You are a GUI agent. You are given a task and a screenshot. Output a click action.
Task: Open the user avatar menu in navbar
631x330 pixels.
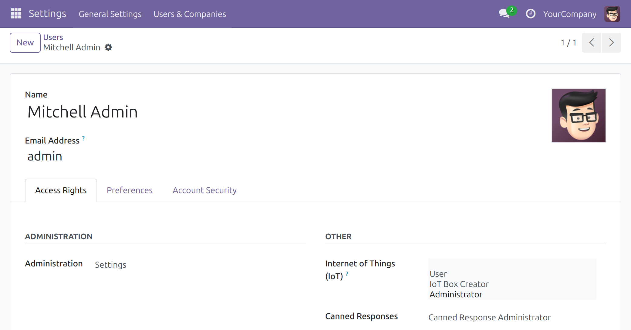(612, 14)
